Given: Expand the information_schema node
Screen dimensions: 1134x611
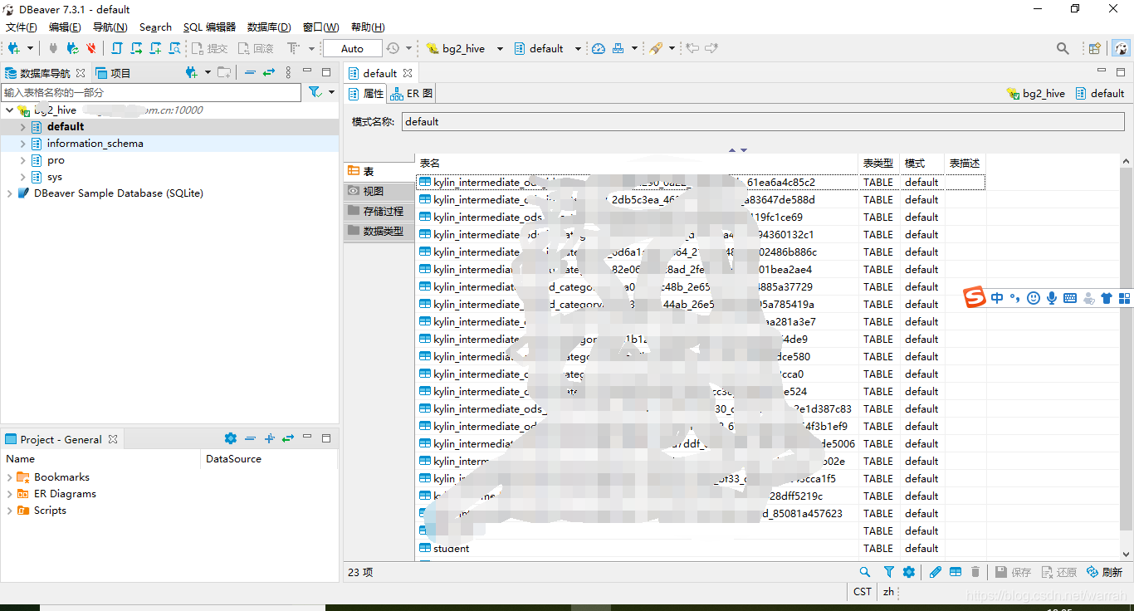Looking at the screenshot, I should tap(23, 144).
